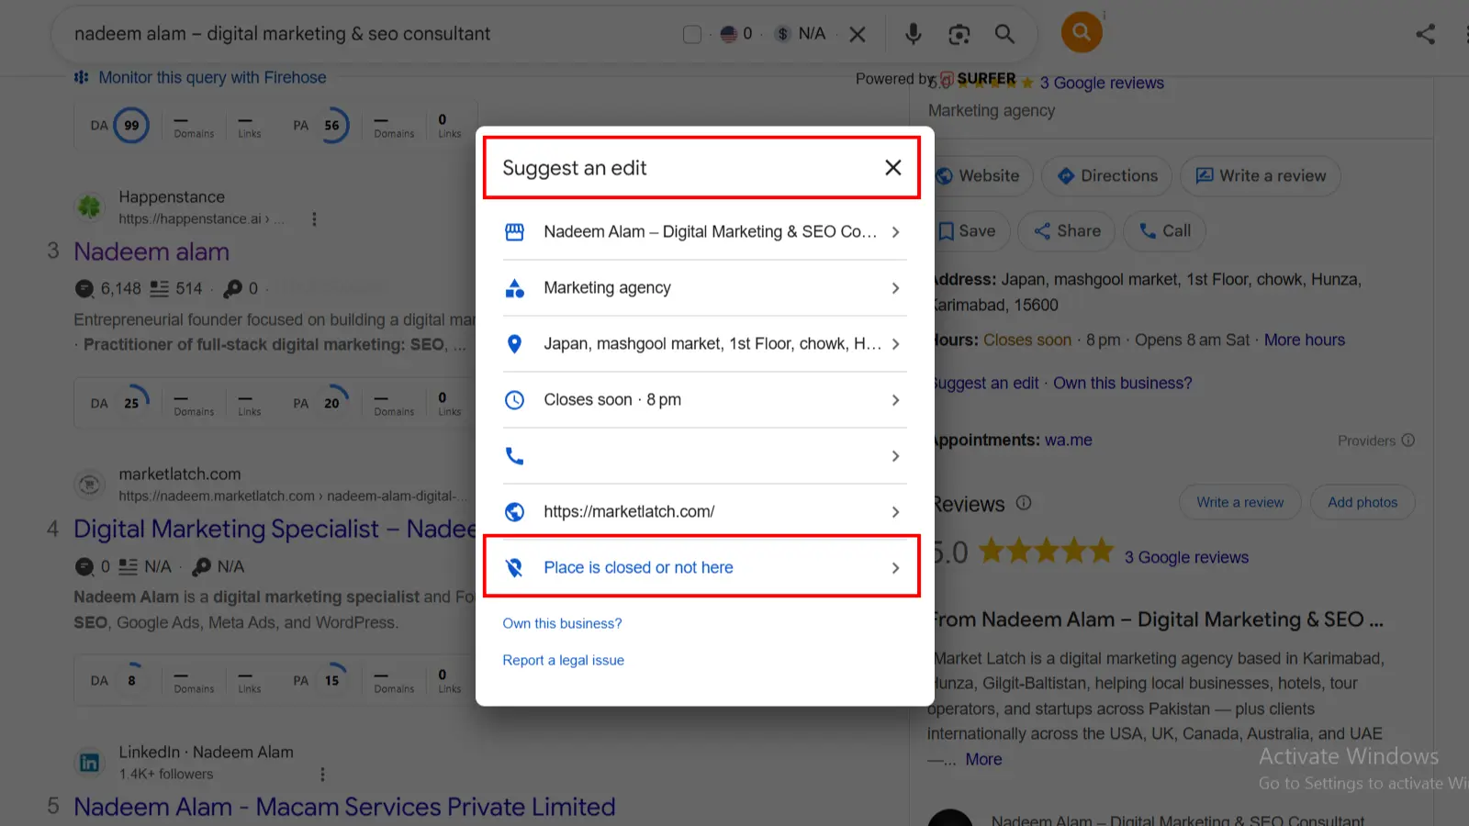Clear the search query with X icon
Screen dimensions: 1469x826
[x=858, y=34]
